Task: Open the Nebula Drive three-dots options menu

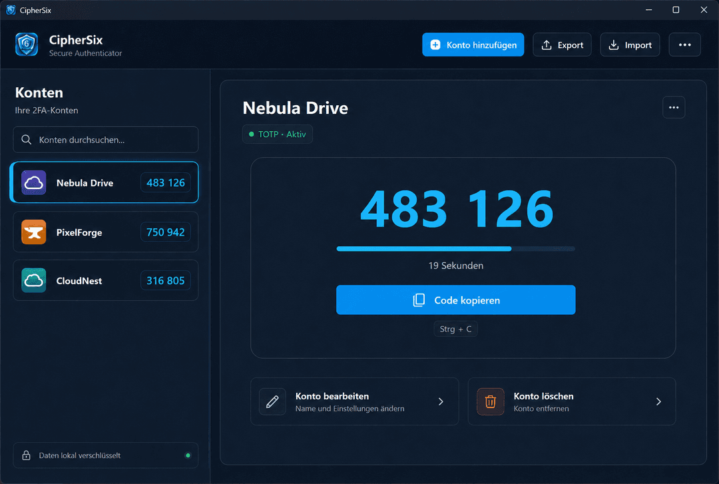Action: 674,107
